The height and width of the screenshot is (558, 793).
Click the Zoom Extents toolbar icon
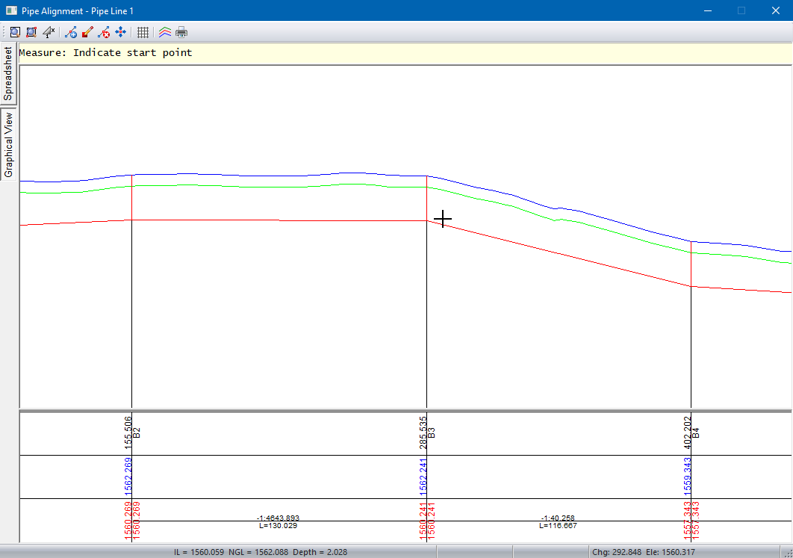click(x=15, y=32)
